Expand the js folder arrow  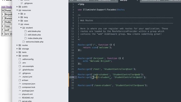19,14
